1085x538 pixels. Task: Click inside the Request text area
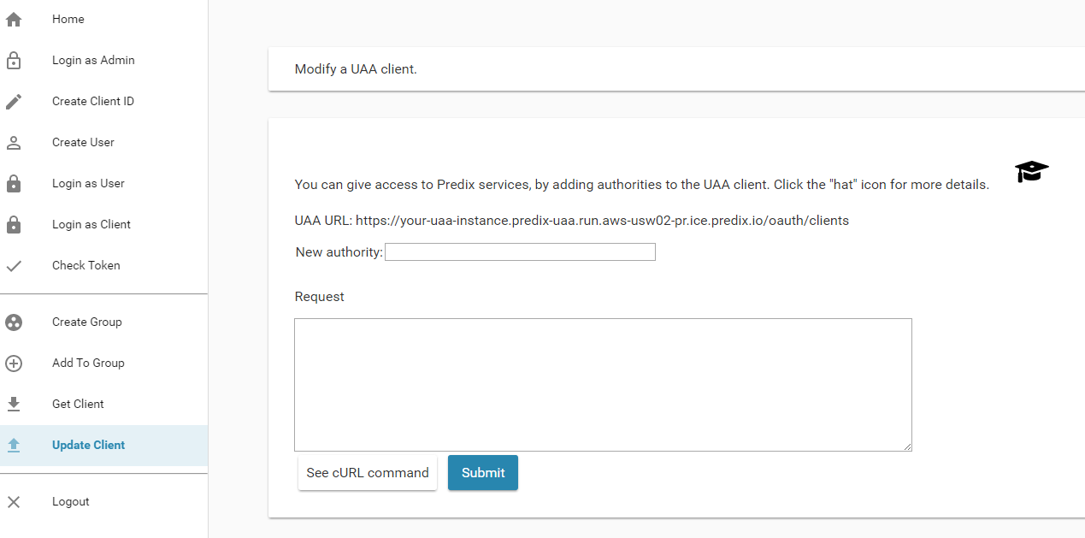pos(603,384)
